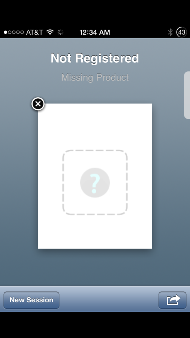
Task: Tap the filled first signal dot
Action: (x=6, y=32)
